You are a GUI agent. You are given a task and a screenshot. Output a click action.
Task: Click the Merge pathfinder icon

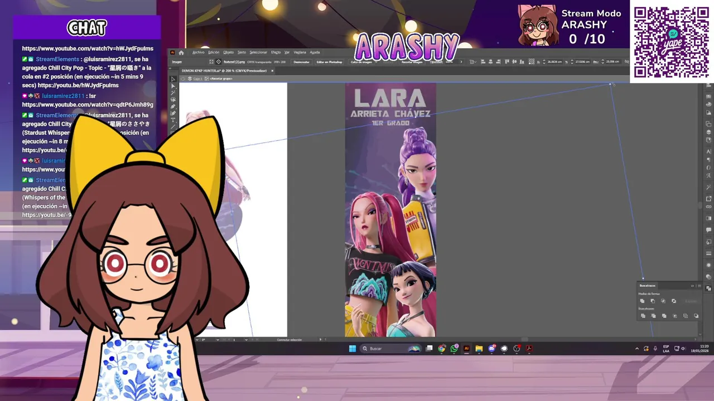(664, 316)
